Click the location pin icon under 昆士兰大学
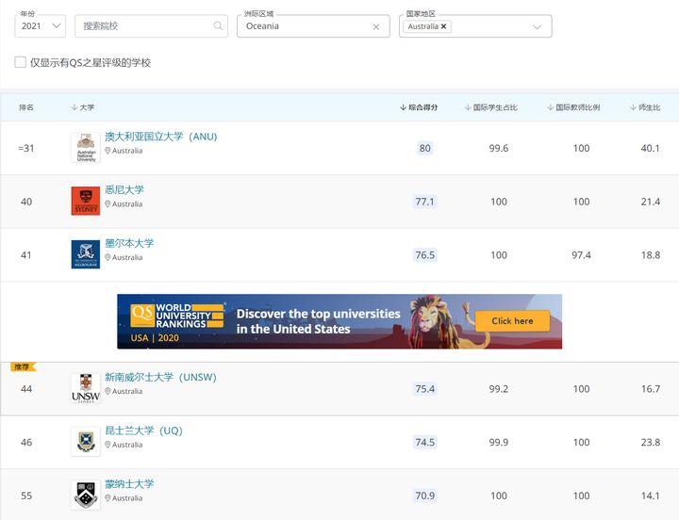Viewport: 679px width, 520px height. [108, 445]
